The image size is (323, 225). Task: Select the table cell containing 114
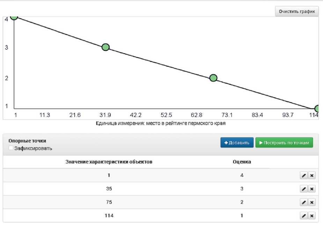pyautogui.click(x=109, y=216)
